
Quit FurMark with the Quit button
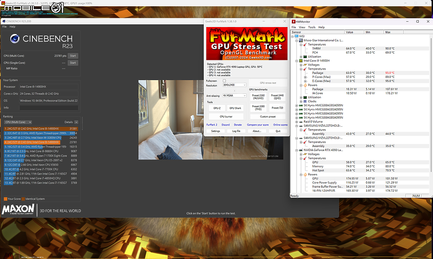point(278,131)
